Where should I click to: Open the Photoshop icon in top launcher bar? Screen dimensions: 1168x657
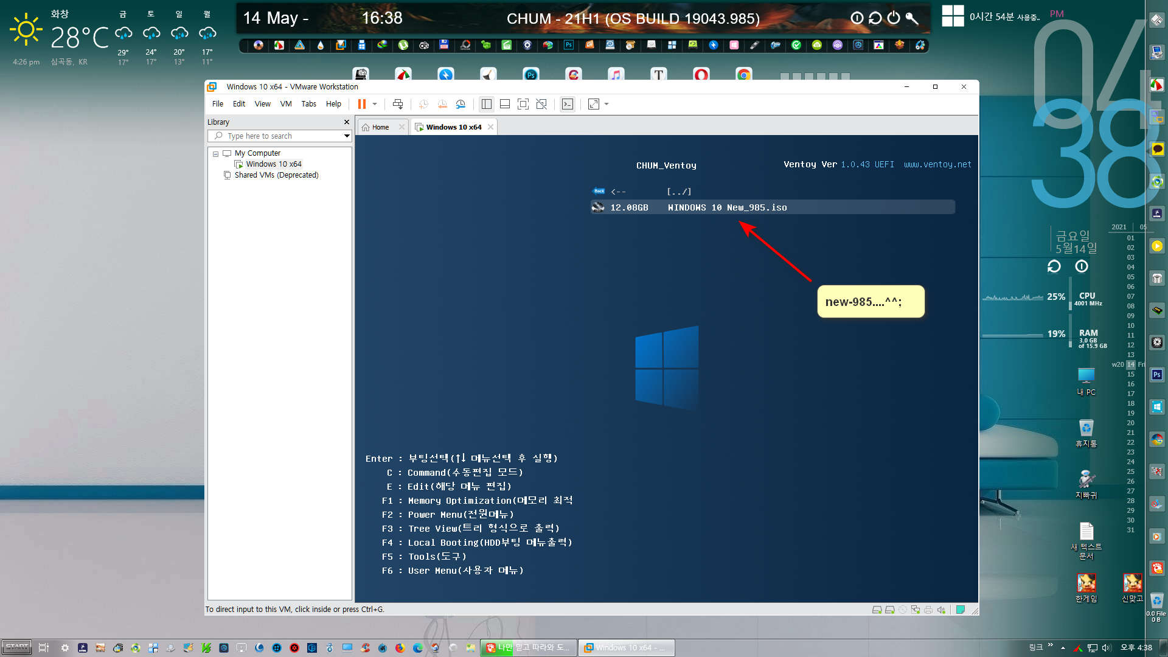(x=568, y=45)
